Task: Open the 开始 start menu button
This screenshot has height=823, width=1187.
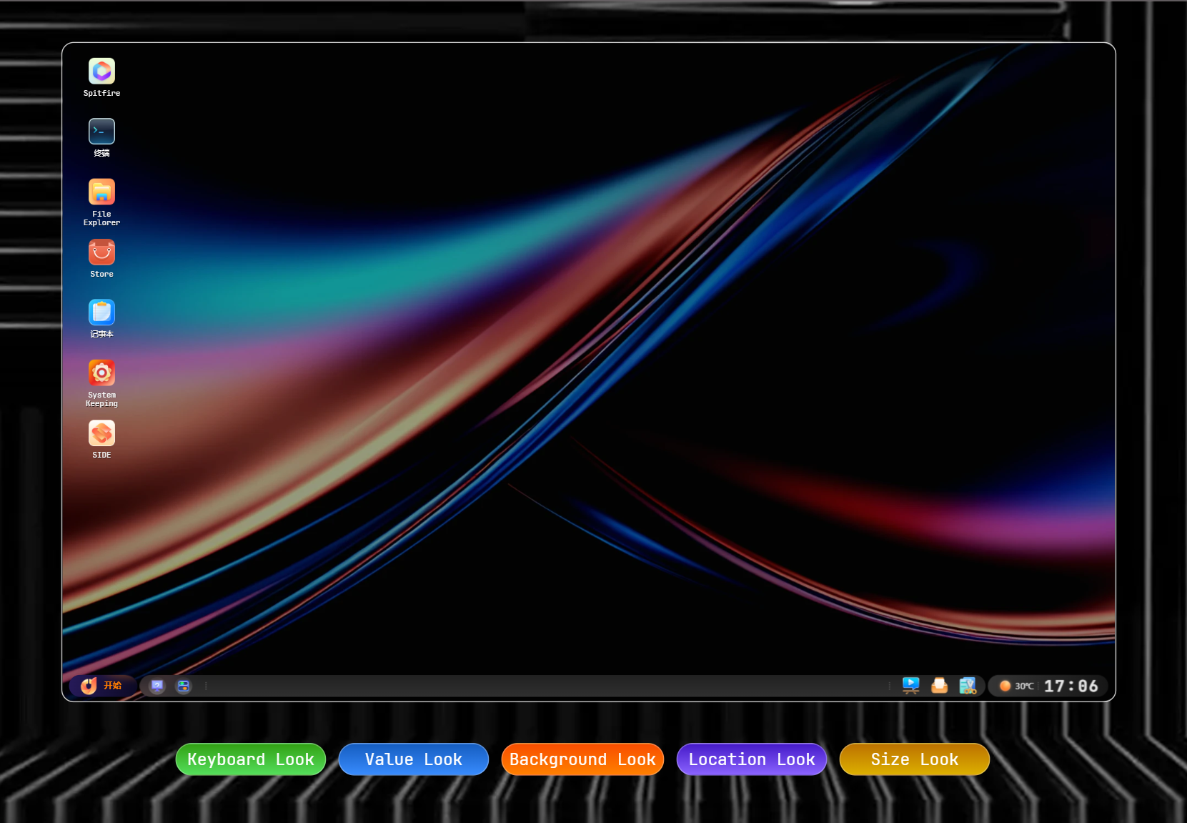Action: (x=102, y=686)
